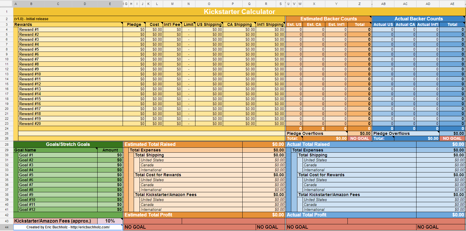Open the ericbuchholz.com creator link
The height and width of the screenshot is (231, 466).
tap(68, 227)
